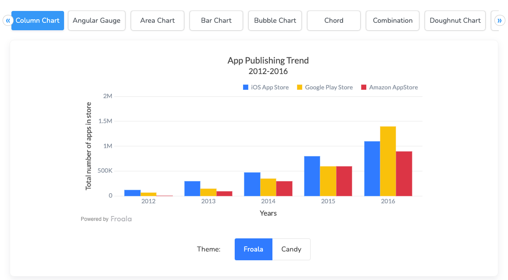Screen dimensions: 508x280
Task: Switch to the Area Chart tab
Action: (157, 20)
